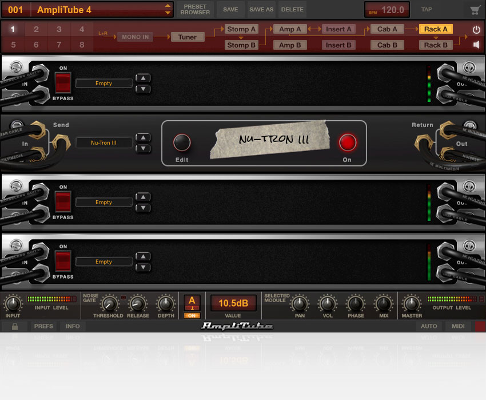Select the A tuner reference module
The height and width of the screenshot is (400, 486).
(192, 303)
